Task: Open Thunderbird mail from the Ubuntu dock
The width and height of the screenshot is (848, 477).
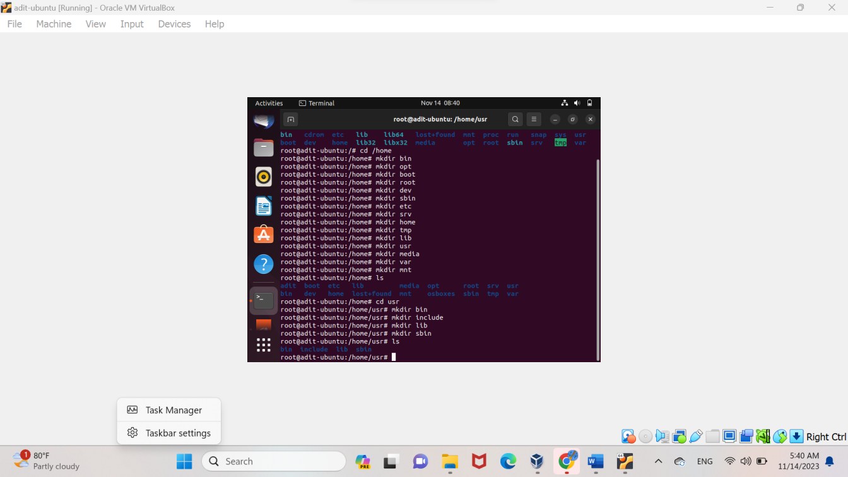Action: pyautogui.click(x=264, y=121)
